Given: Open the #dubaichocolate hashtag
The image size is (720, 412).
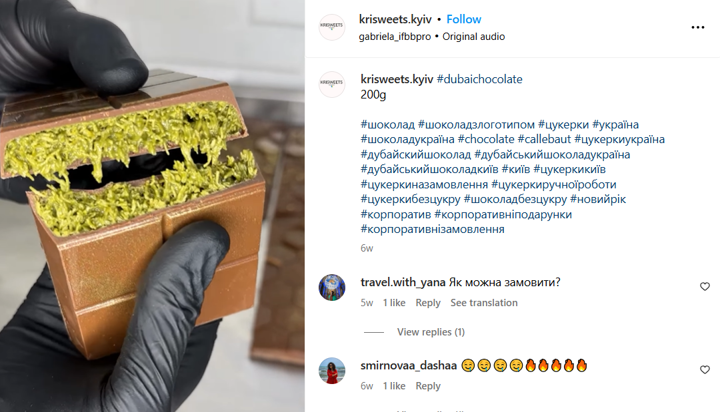Looking at the screenshot, I should click(479, 79).
